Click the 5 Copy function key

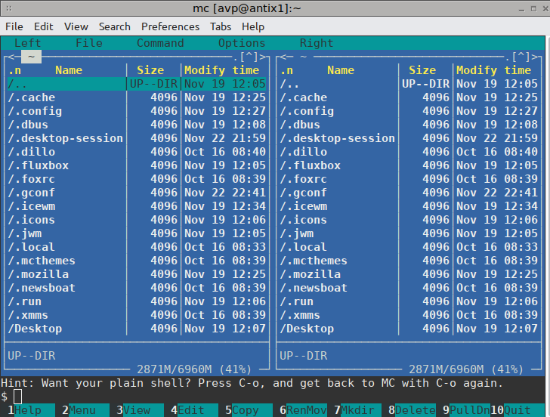tap(249, 410)
